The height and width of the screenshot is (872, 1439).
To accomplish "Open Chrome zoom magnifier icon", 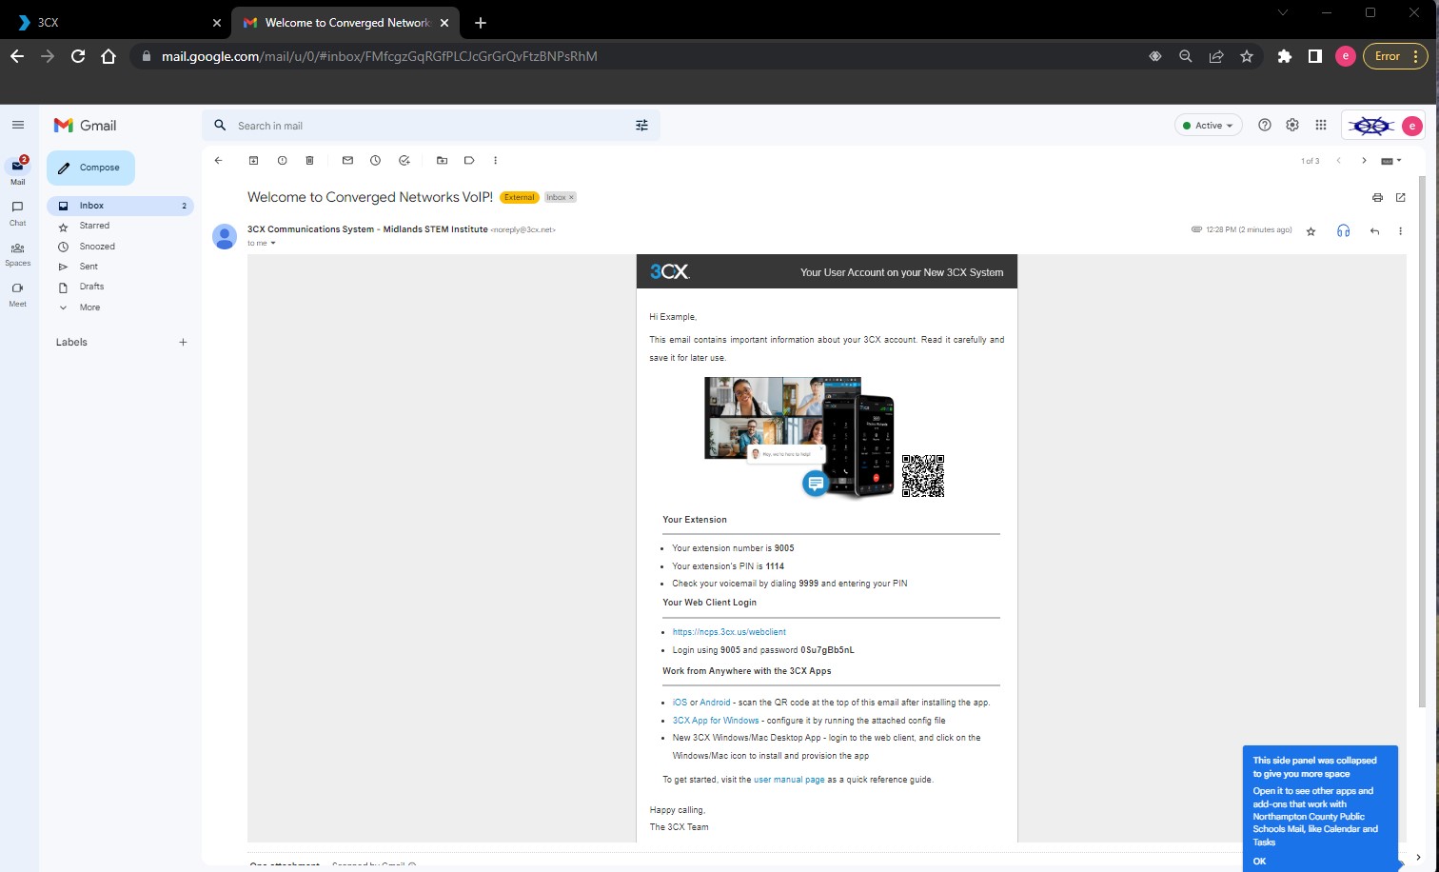I will click(x=1185, y=56).
